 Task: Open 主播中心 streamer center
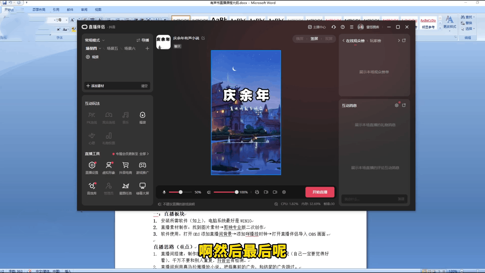tap(317, 27)
